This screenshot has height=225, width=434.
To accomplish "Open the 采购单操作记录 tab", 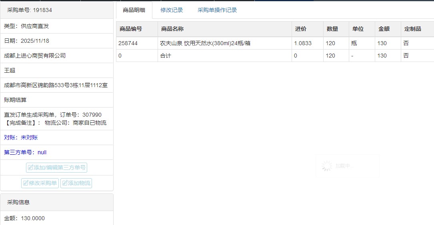I will tap(217, 10).
